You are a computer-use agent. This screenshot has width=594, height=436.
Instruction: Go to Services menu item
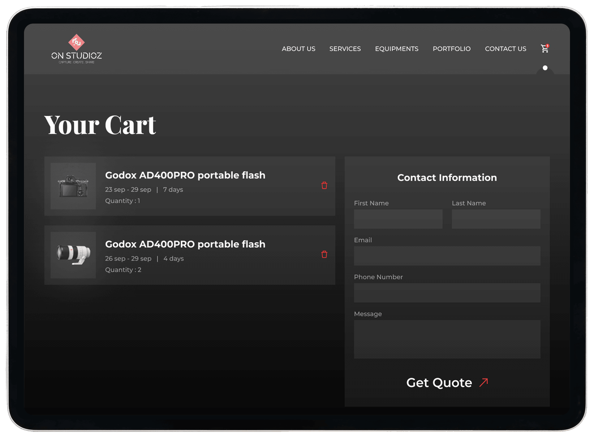tap(345, 49)
